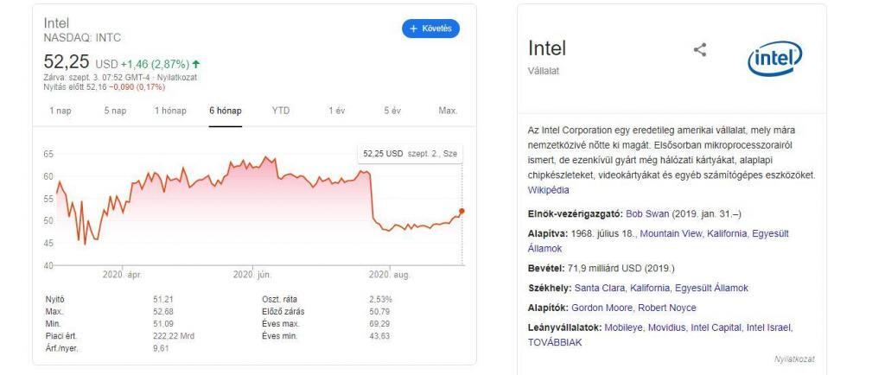Choose the YTD chart range
This screenshot has height=375, width=885.
pos(281,111)
